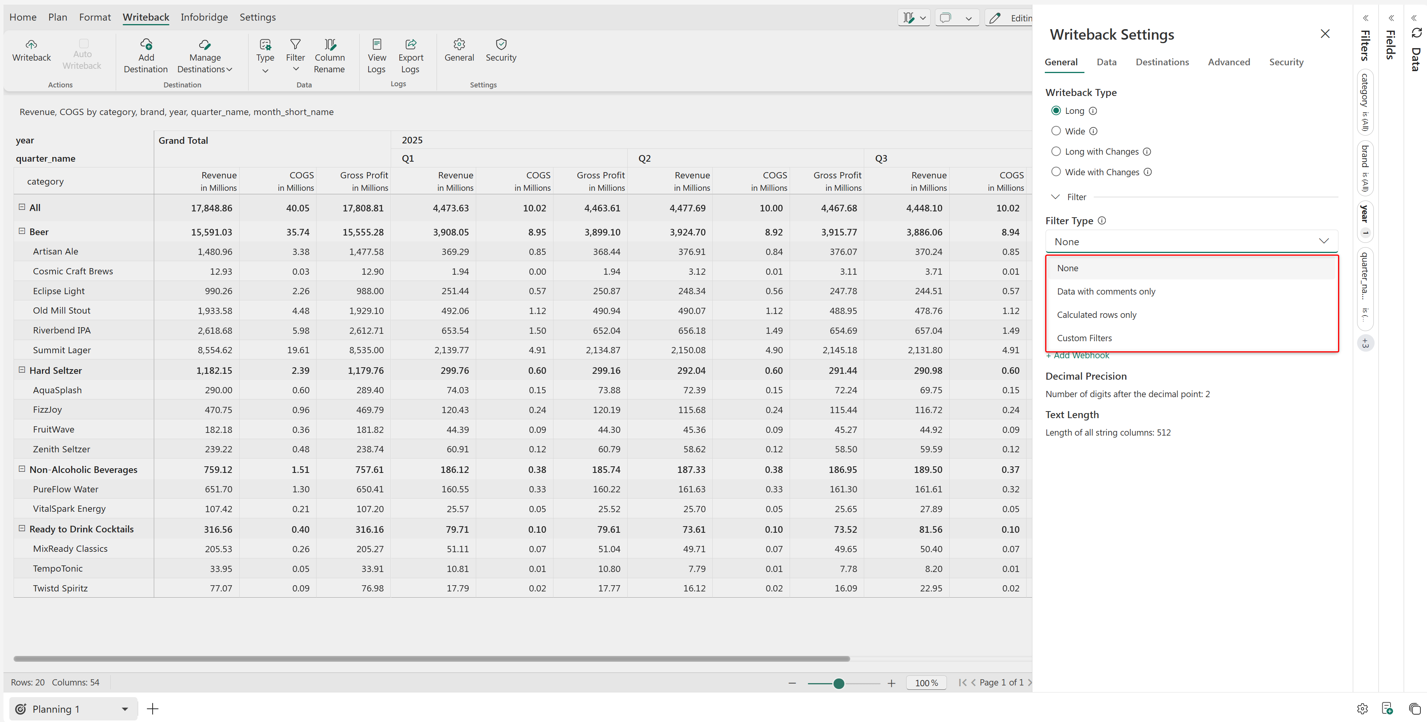
Task: Pick Custom Filters from the list
Action: click(1084, 338)
